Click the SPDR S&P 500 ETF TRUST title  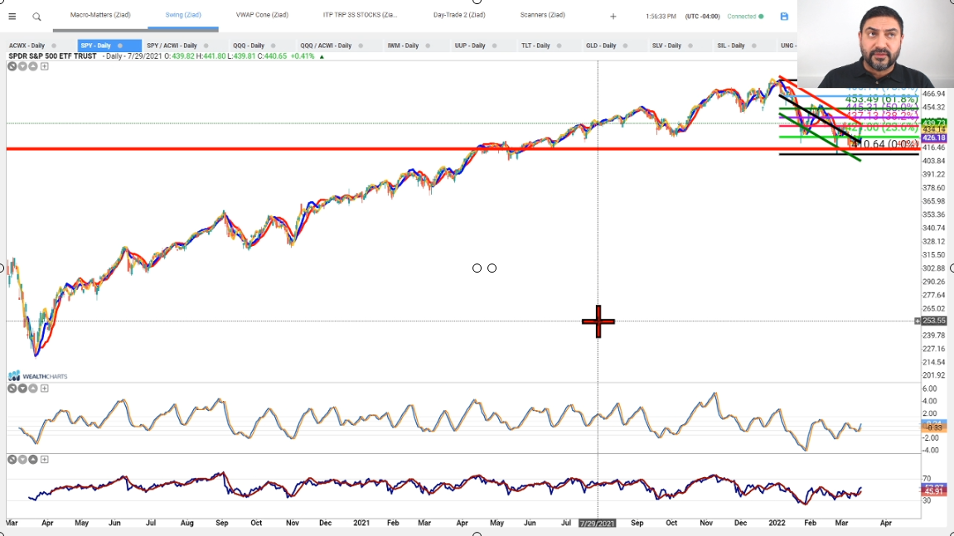(52, 56)
